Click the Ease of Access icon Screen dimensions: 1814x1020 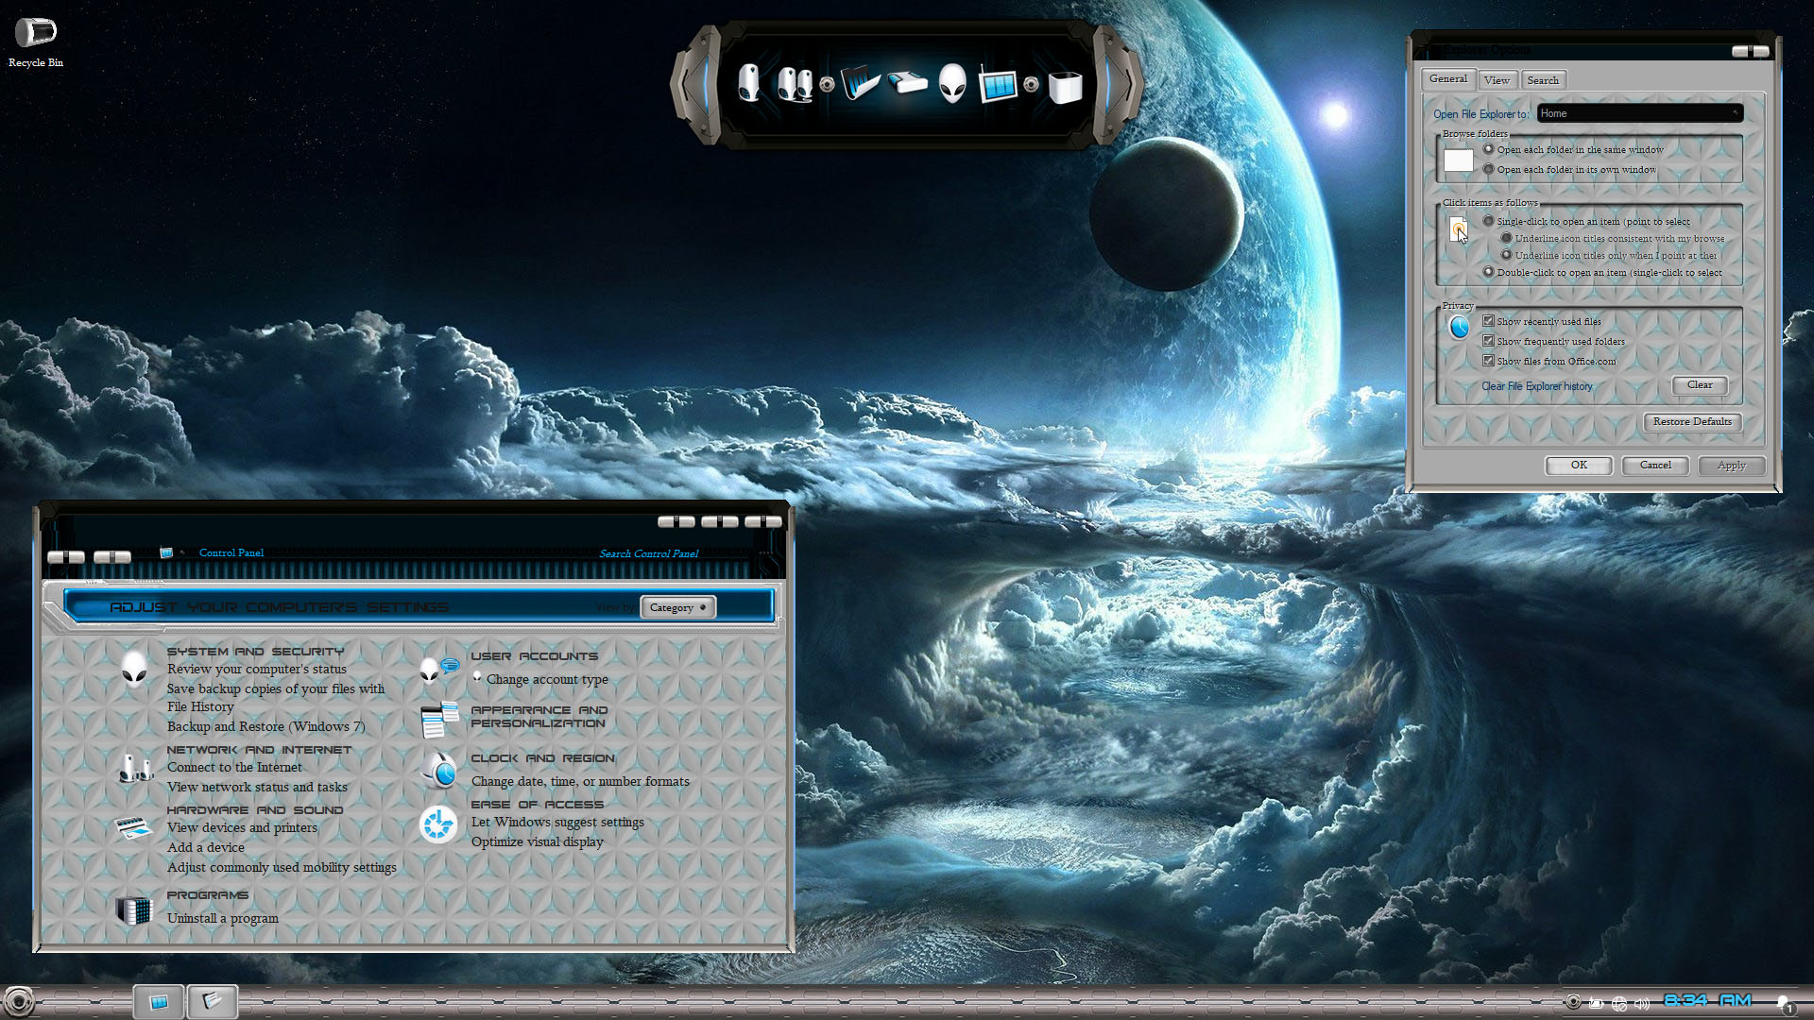click(x=438, y=824)
